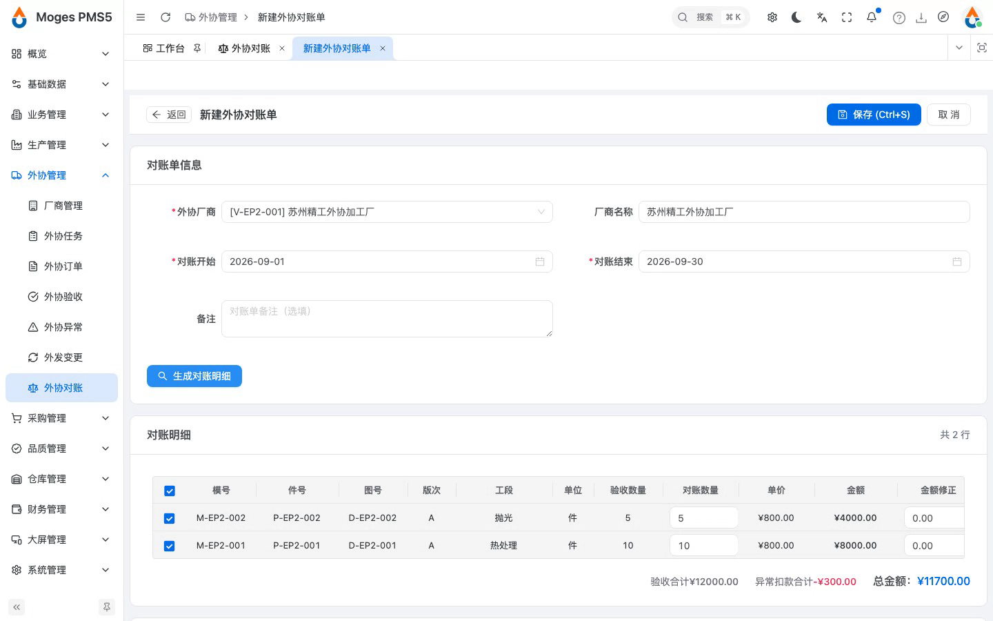
Task: Click the 返回 back button
Action: coord(169,115)
